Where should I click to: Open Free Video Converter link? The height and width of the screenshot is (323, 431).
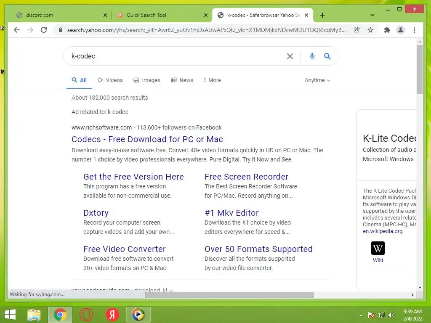125,249
